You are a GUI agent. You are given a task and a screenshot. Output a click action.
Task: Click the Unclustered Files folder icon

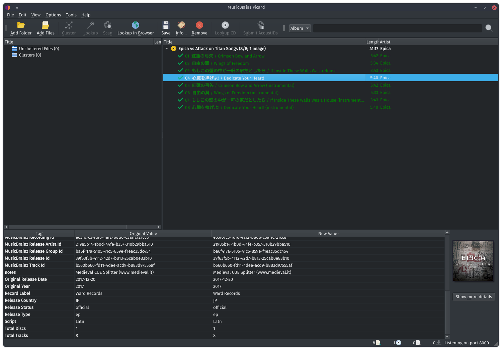14,48
